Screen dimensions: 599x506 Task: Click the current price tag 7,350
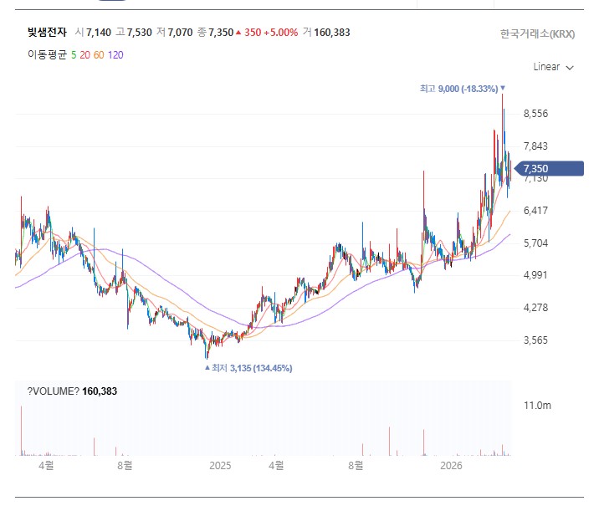pyautogui.click(x=550, y=168)
